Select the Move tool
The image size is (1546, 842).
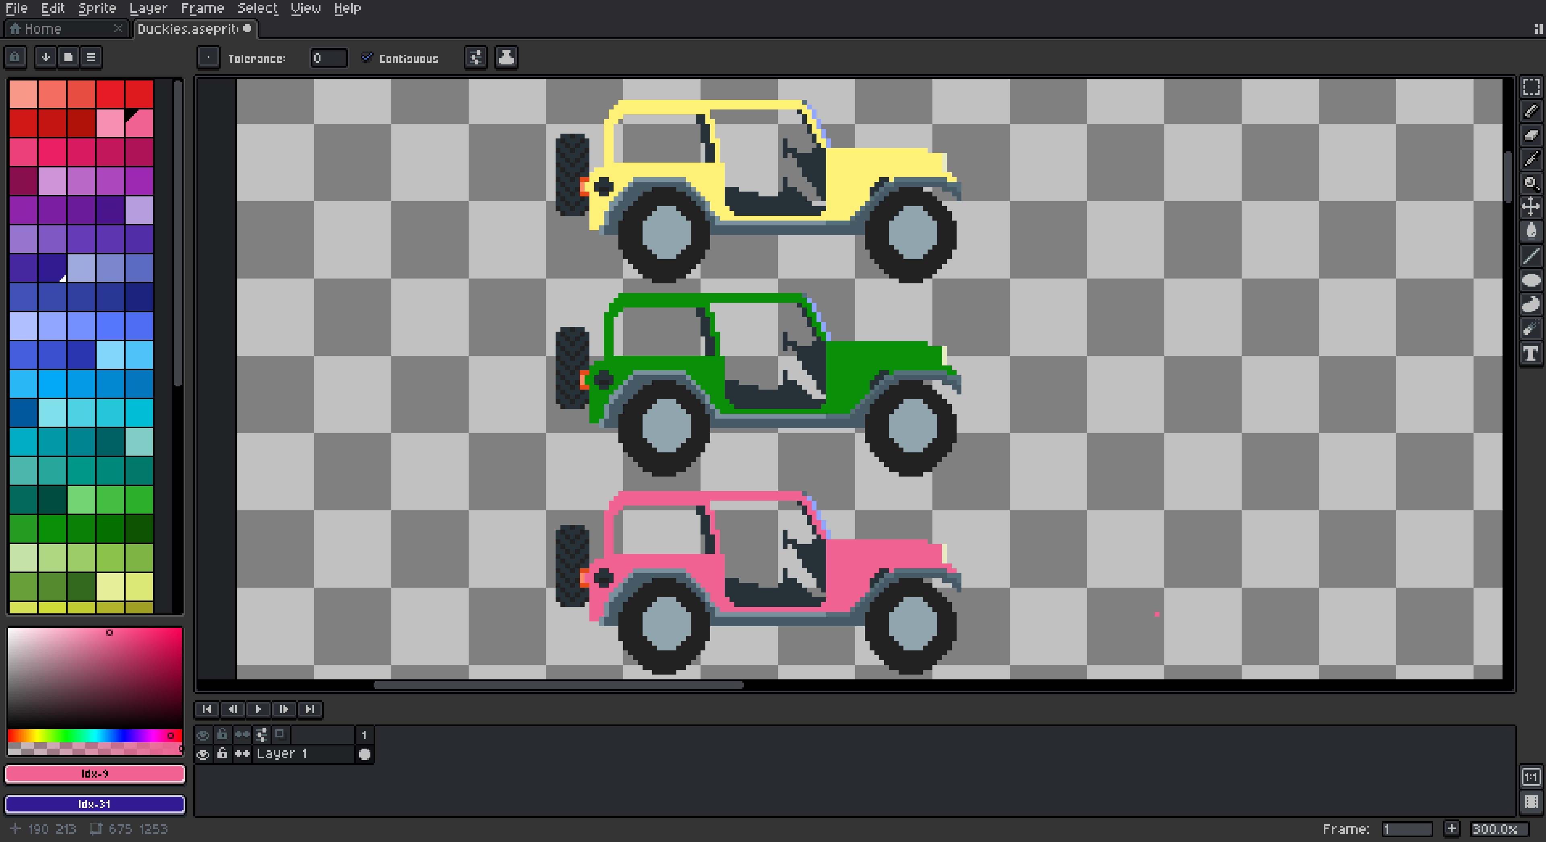1531,207
